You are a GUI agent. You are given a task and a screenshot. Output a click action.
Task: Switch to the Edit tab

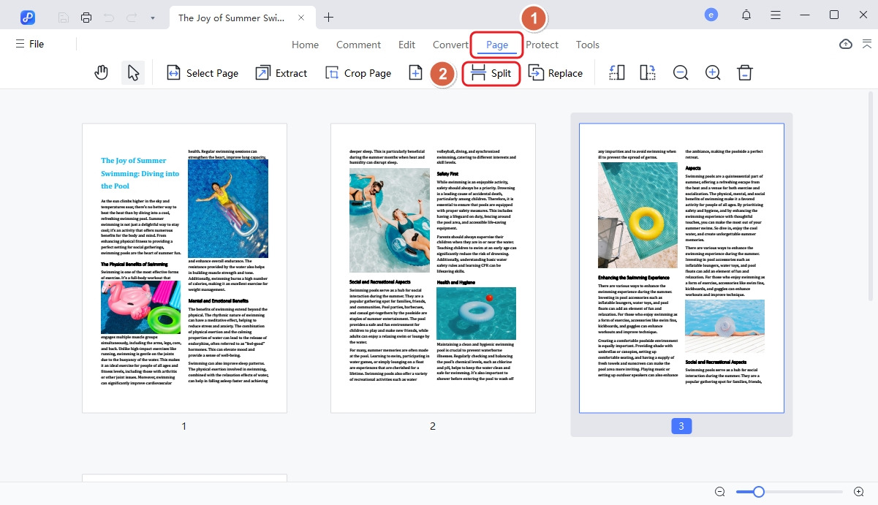coord(406,45)
